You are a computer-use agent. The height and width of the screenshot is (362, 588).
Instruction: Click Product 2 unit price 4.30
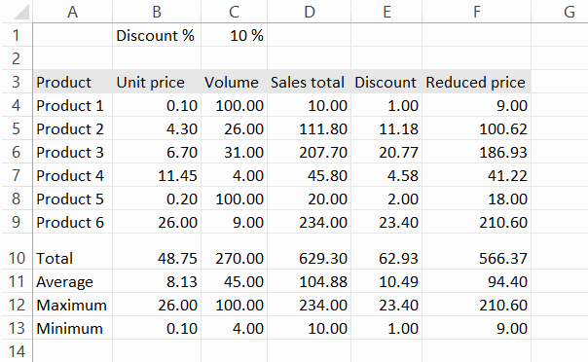[157, 128]
